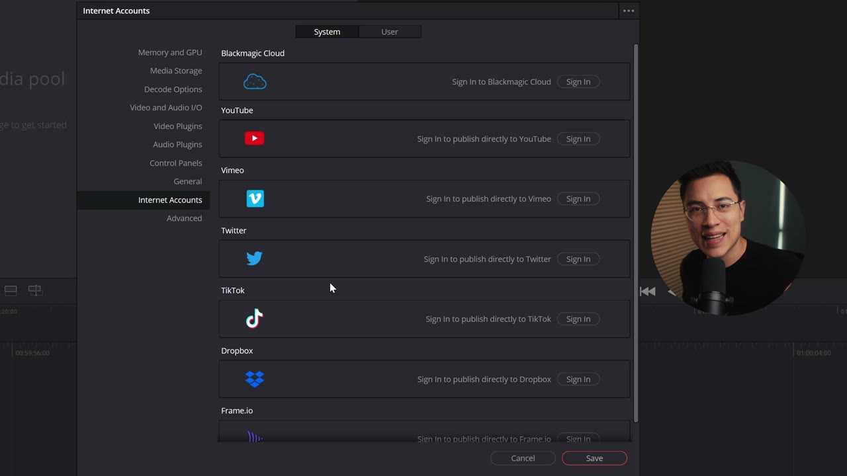847x476 pixels.
Task: Open Video and Audio I/O settings
Action: pyautogui.click(x=166, y=108)
